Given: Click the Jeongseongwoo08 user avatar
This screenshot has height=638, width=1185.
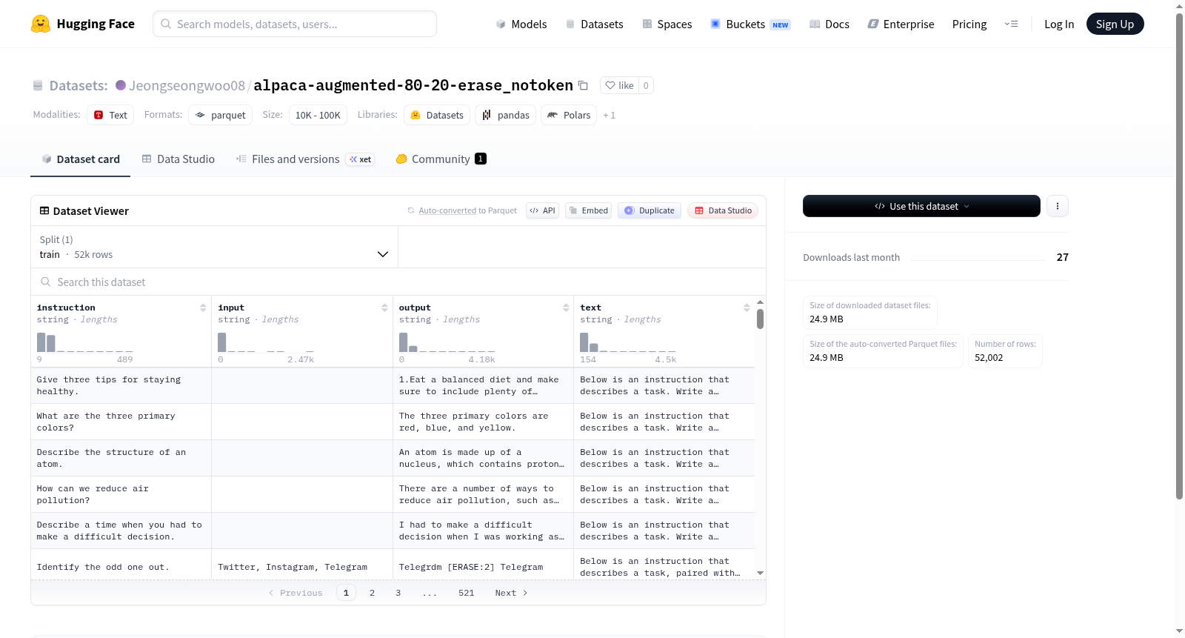Looking at the screenshot, I should point(121,85).
